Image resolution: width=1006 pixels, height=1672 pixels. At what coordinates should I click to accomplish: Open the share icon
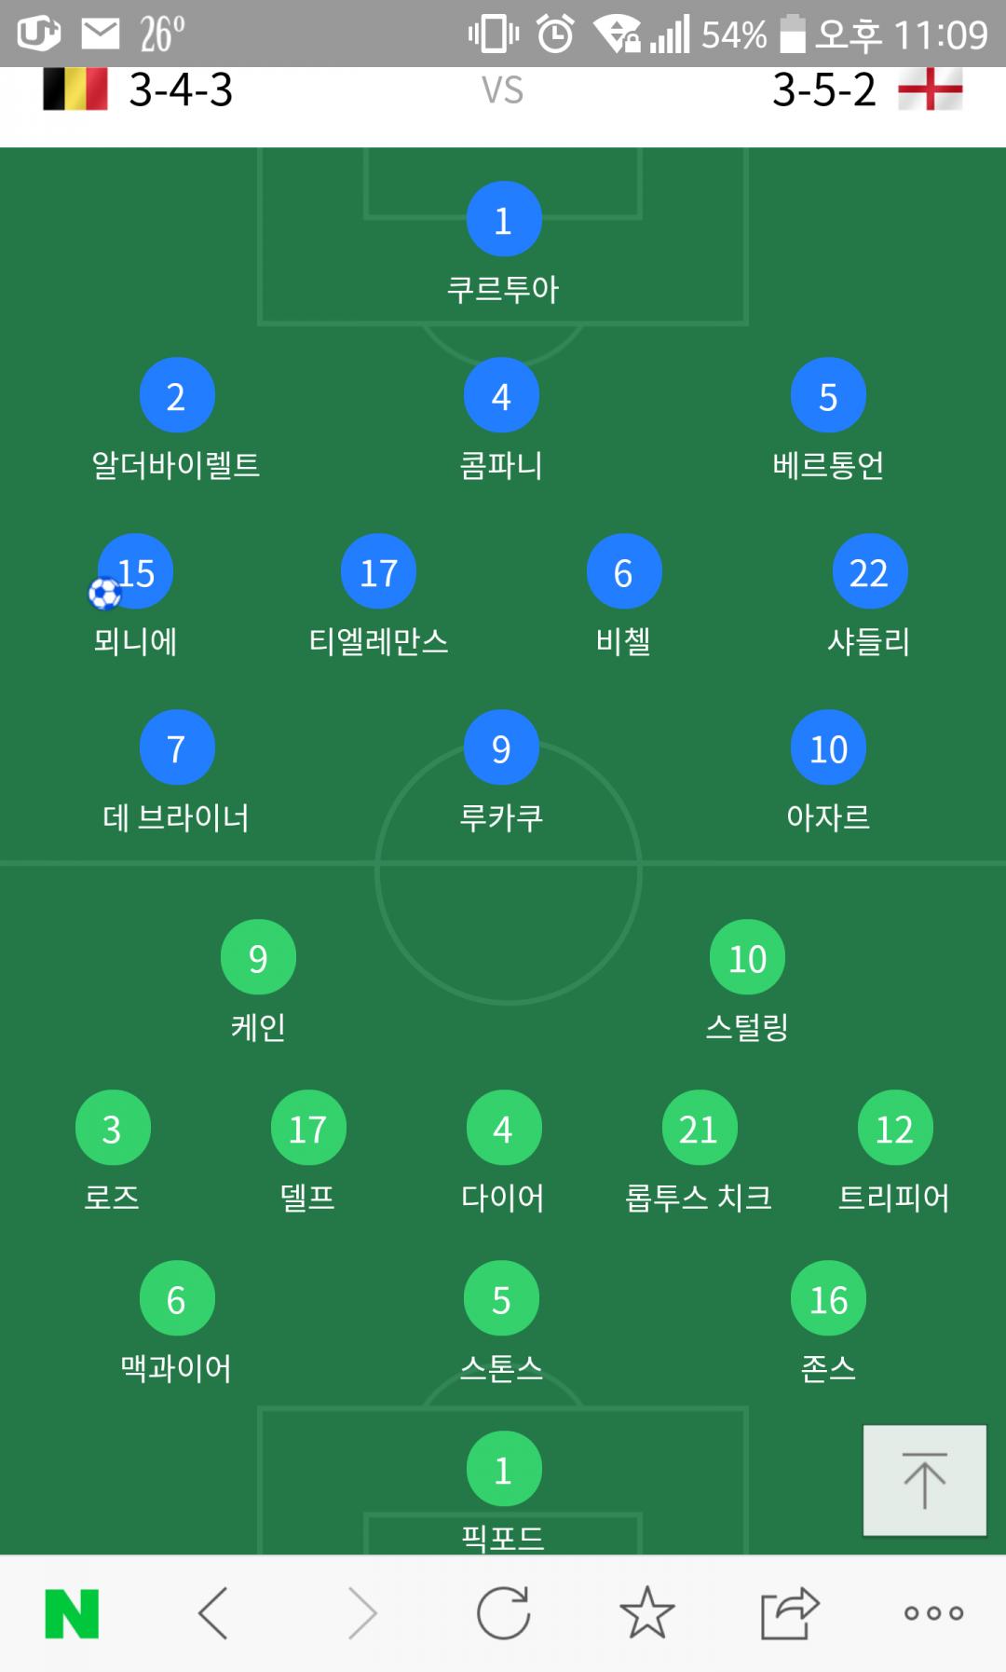pos(789,1613)
